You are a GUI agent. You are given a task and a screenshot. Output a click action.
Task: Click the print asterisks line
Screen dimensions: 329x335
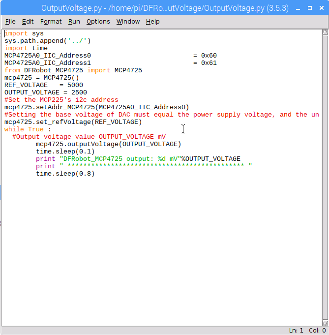[144, 166]
